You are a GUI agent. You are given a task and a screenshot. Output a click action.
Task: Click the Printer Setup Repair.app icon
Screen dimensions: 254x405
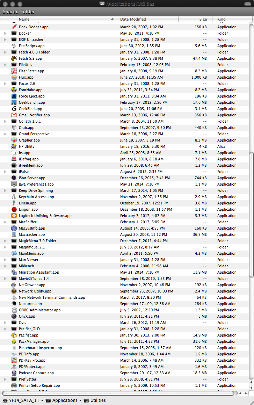(14, 385)
